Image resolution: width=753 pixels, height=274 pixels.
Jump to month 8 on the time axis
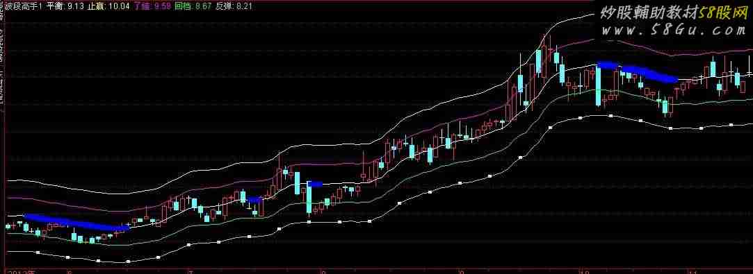[323, 272]
